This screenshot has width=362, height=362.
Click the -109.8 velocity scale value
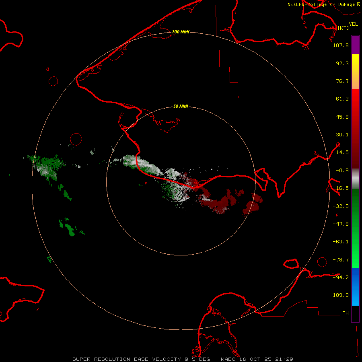coord(339,295)
